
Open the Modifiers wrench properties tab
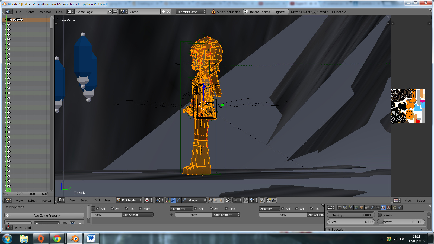click(x=372, y=207)
